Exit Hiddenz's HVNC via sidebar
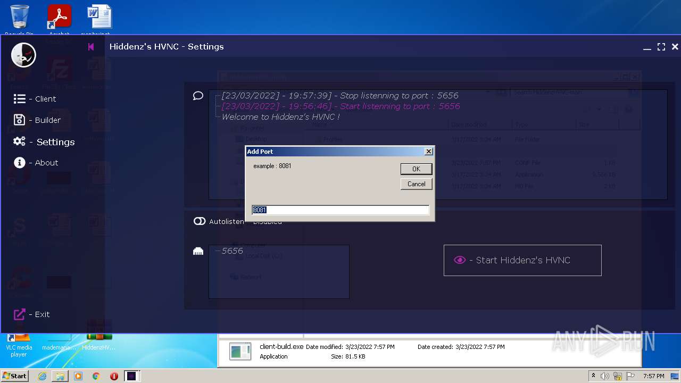The width and height of the screenshot is (681, 383). pos(31,314)
